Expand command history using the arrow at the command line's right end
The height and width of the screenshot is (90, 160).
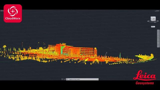pyautogui.click(x=98, y=79)
